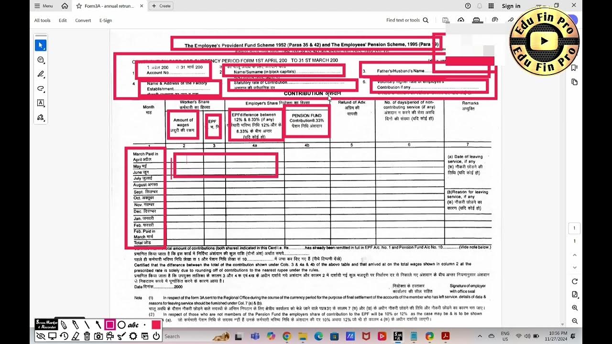Open the Edit menu item
The width and height of the screenshot is (612, 344).
coord(63,21)
